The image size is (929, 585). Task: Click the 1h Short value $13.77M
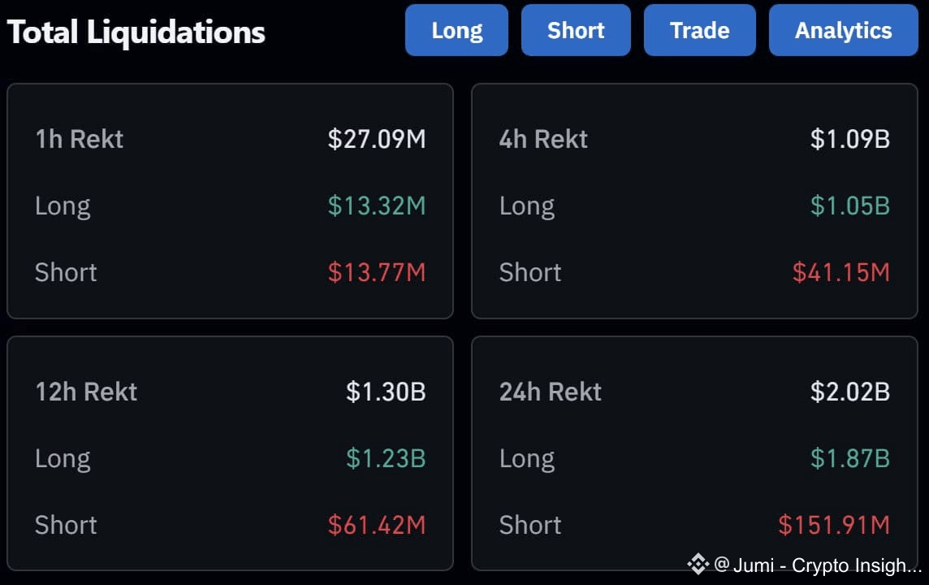point(376,272)
